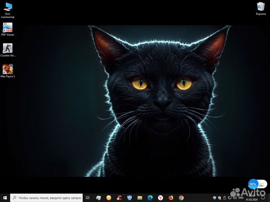Image resolution: width=270 pixels, height=202 pixels.
Task: Open the 36% CPU monitor widget
Action: pos(258,184)
